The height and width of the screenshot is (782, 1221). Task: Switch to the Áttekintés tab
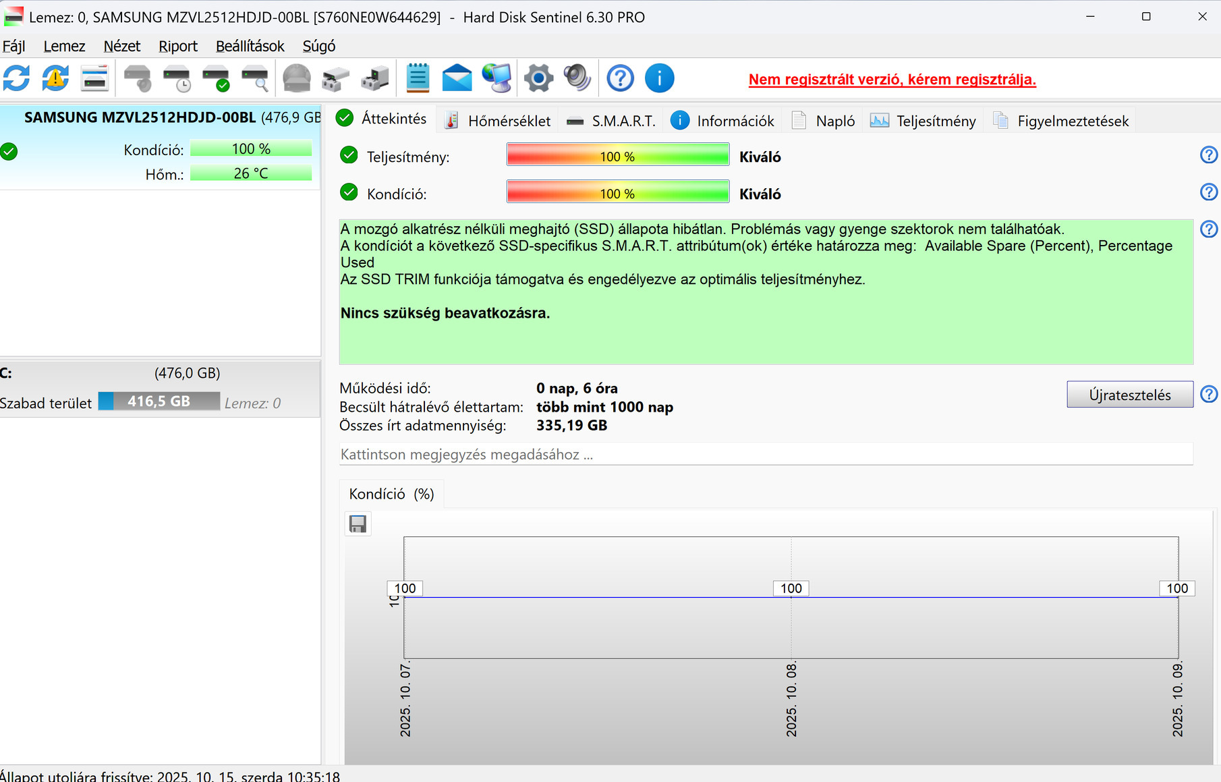tap(382, 119)
